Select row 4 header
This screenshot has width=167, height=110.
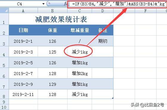[4, 52]
